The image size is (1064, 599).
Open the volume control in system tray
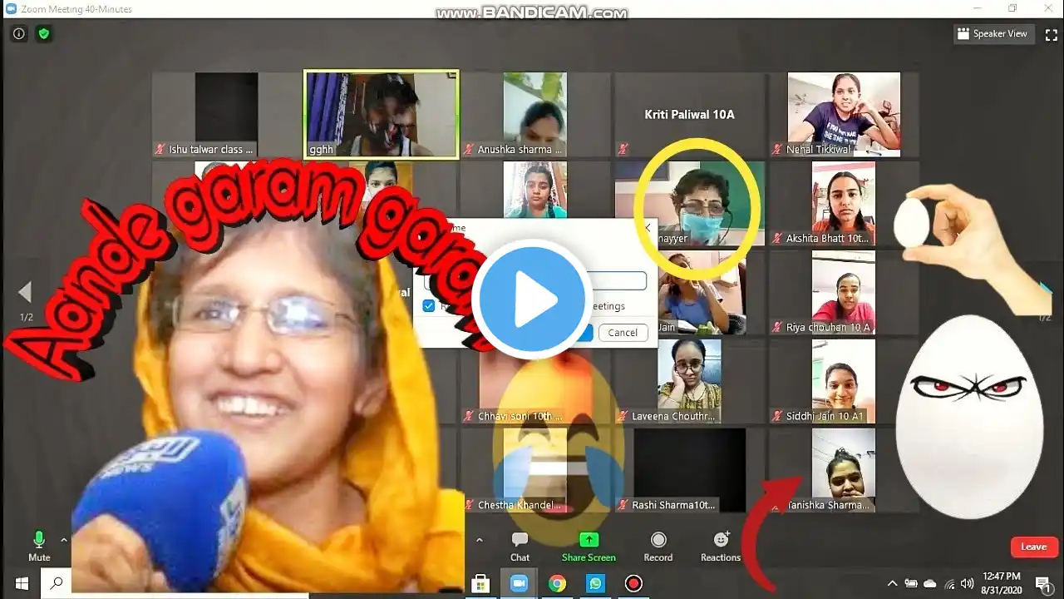tap(967, 583)
